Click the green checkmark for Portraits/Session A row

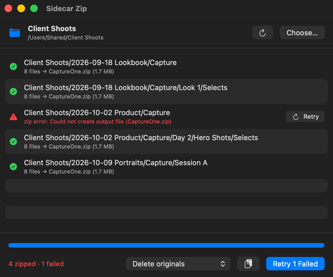click(x=13, y=167)
